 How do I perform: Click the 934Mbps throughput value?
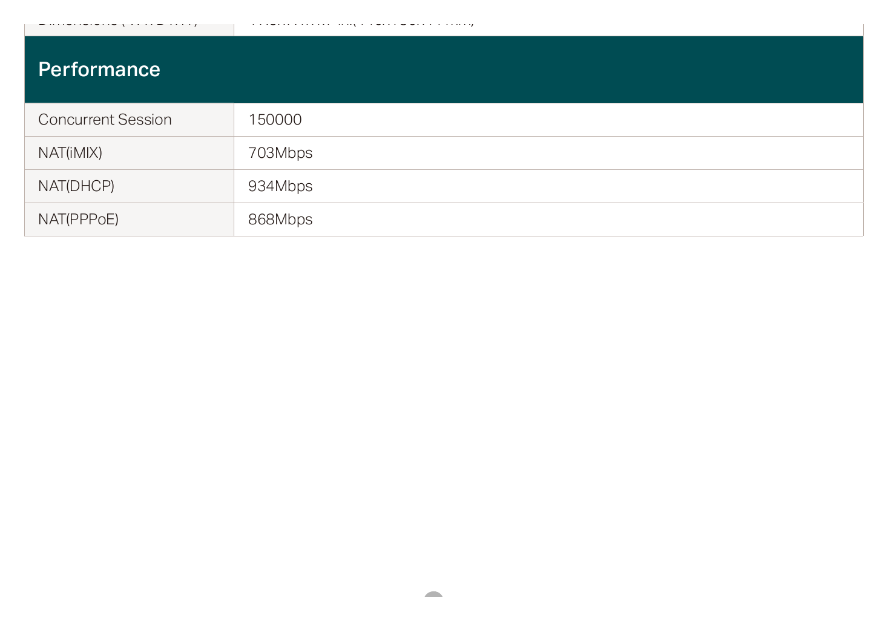280,186
